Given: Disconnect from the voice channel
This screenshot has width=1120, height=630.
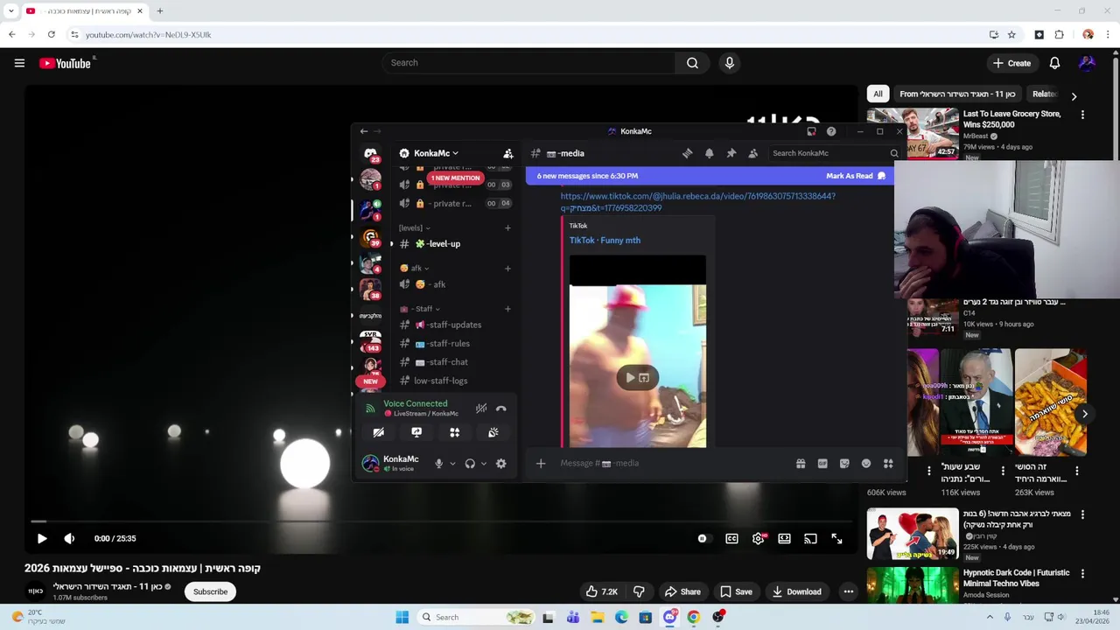Looking at the screenshot, I should pyautogui.click(x=500, y=409).
